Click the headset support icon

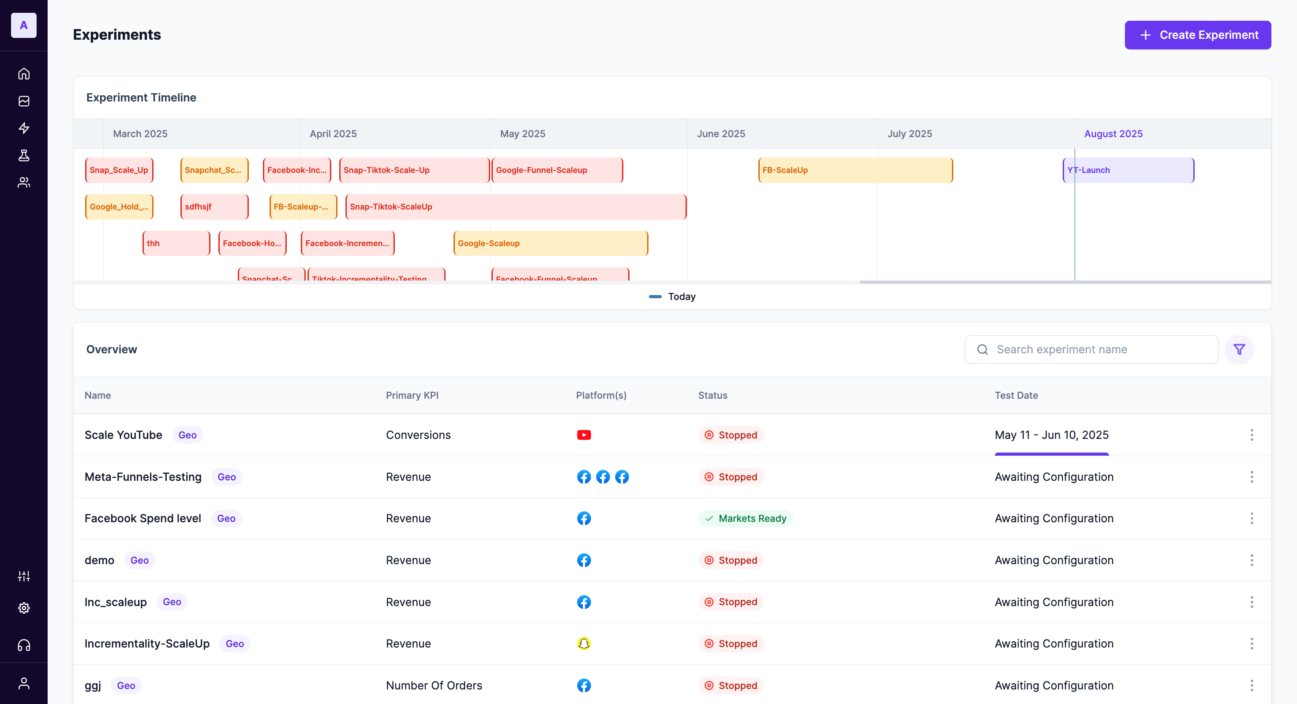[x=24, y=646]
